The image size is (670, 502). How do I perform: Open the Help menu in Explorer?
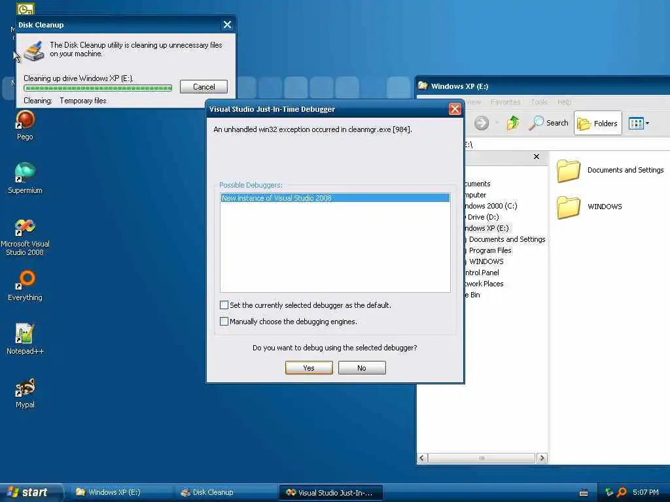click(x=564, y=102)
